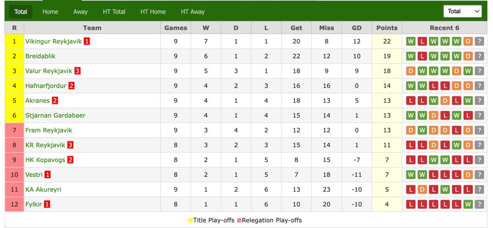Image resolution: width=493 pixels, height=228 pixels.
Task: Click the red card badge beside KR Reykjavik
Action: pyautogui.click(x=70, y=145)
